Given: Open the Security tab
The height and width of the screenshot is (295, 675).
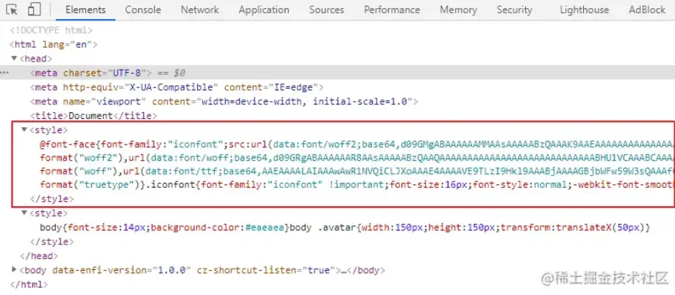Looking at the screenshot, I should [514, 10].
